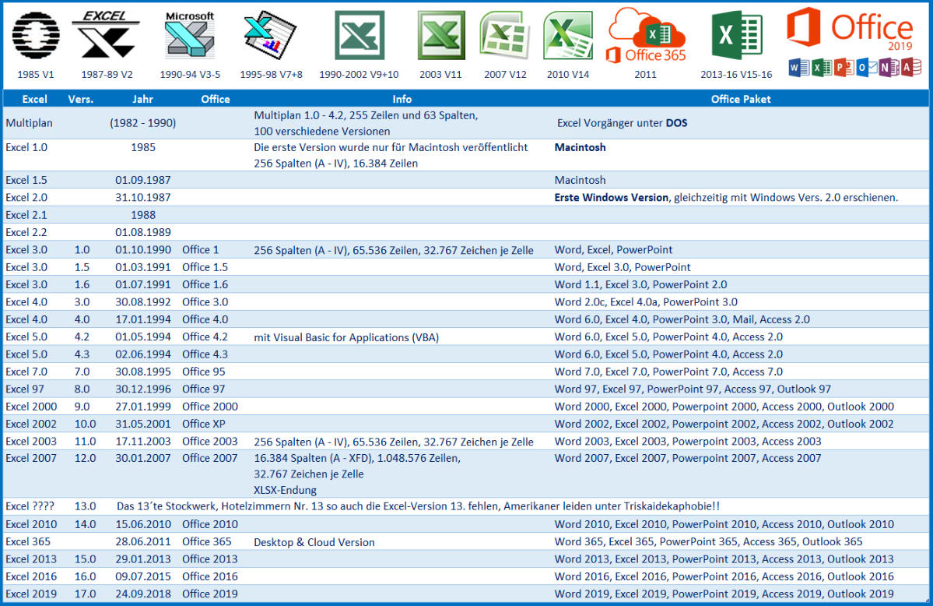Image resolution: width=933 pixels, height=606 pixels.
Task: Select 'mit Visual Basic for Applications (VBA)' text
Action: [x=346, y=337]
